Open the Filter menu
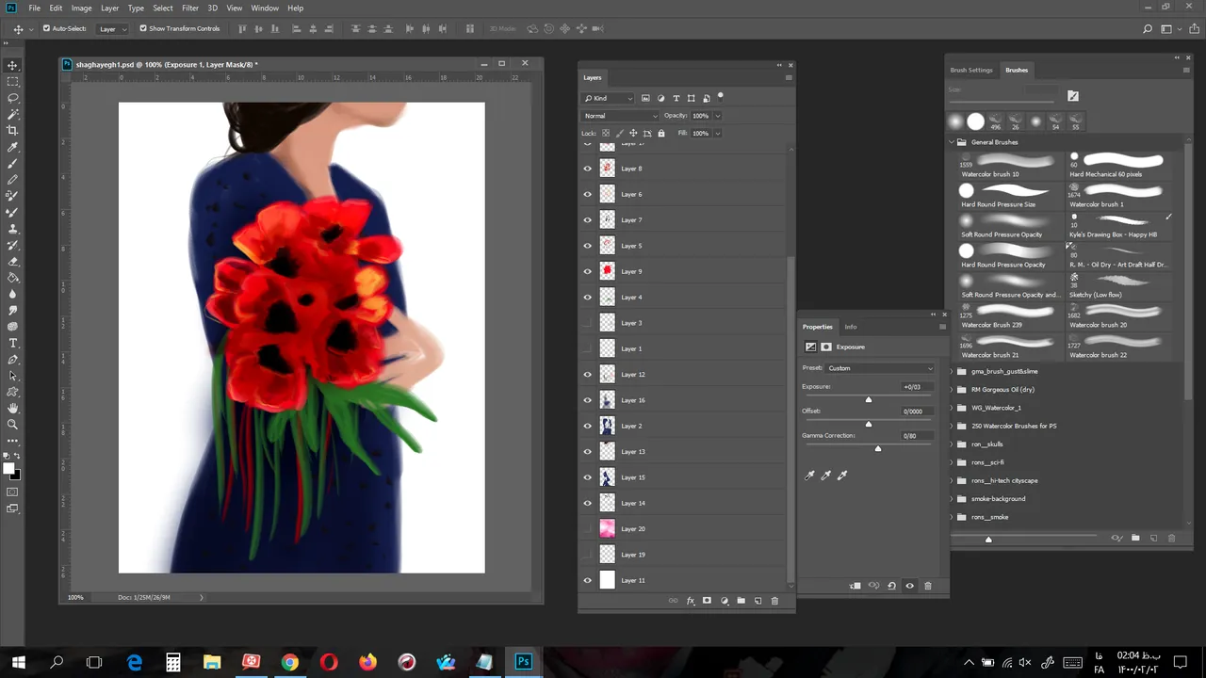 pos(190,8)
